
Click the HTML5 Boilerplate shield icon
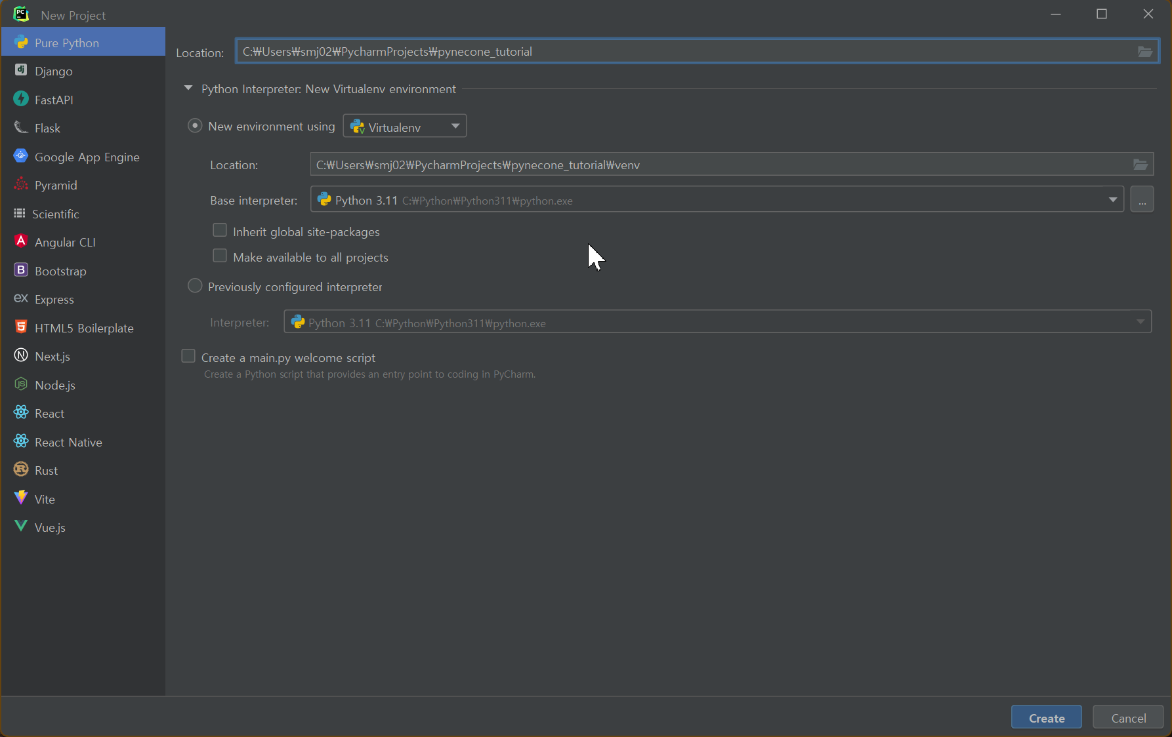(x=21, y=327)
